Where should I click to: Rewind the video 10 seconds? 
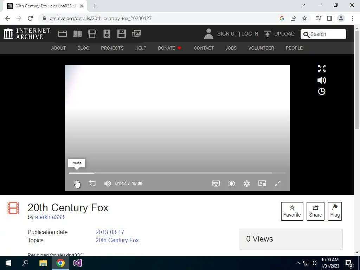(x=92, y=184)
